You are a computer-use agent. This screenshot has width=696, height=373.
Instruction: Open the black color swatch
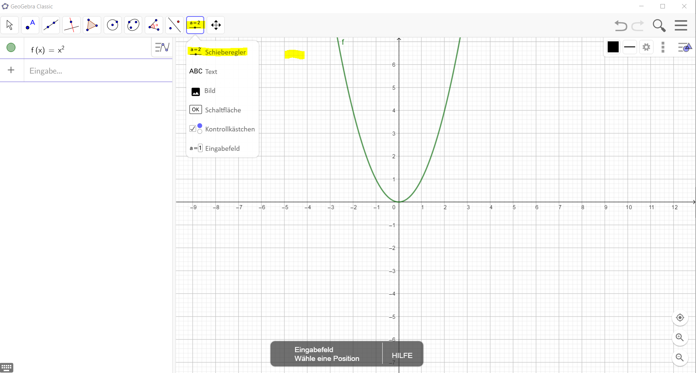[613, 47]
